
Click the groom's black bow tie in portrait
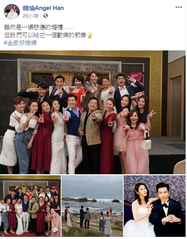(x=165, y=205)
